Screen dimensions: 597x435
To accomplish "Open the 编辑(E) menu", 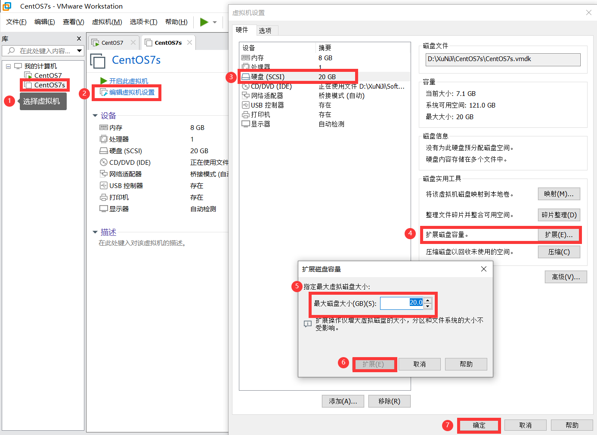I will 44,22.
